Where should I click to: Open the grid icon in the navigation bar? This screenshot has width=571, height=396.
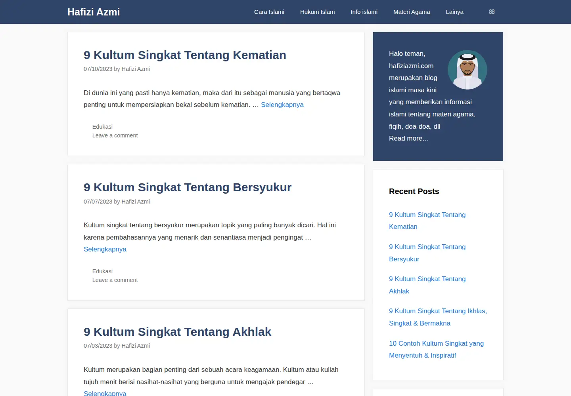[x=492, y=12]
